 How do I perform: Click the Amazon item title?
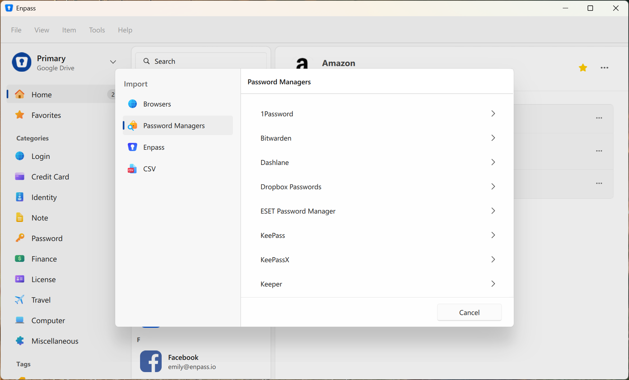339,63
